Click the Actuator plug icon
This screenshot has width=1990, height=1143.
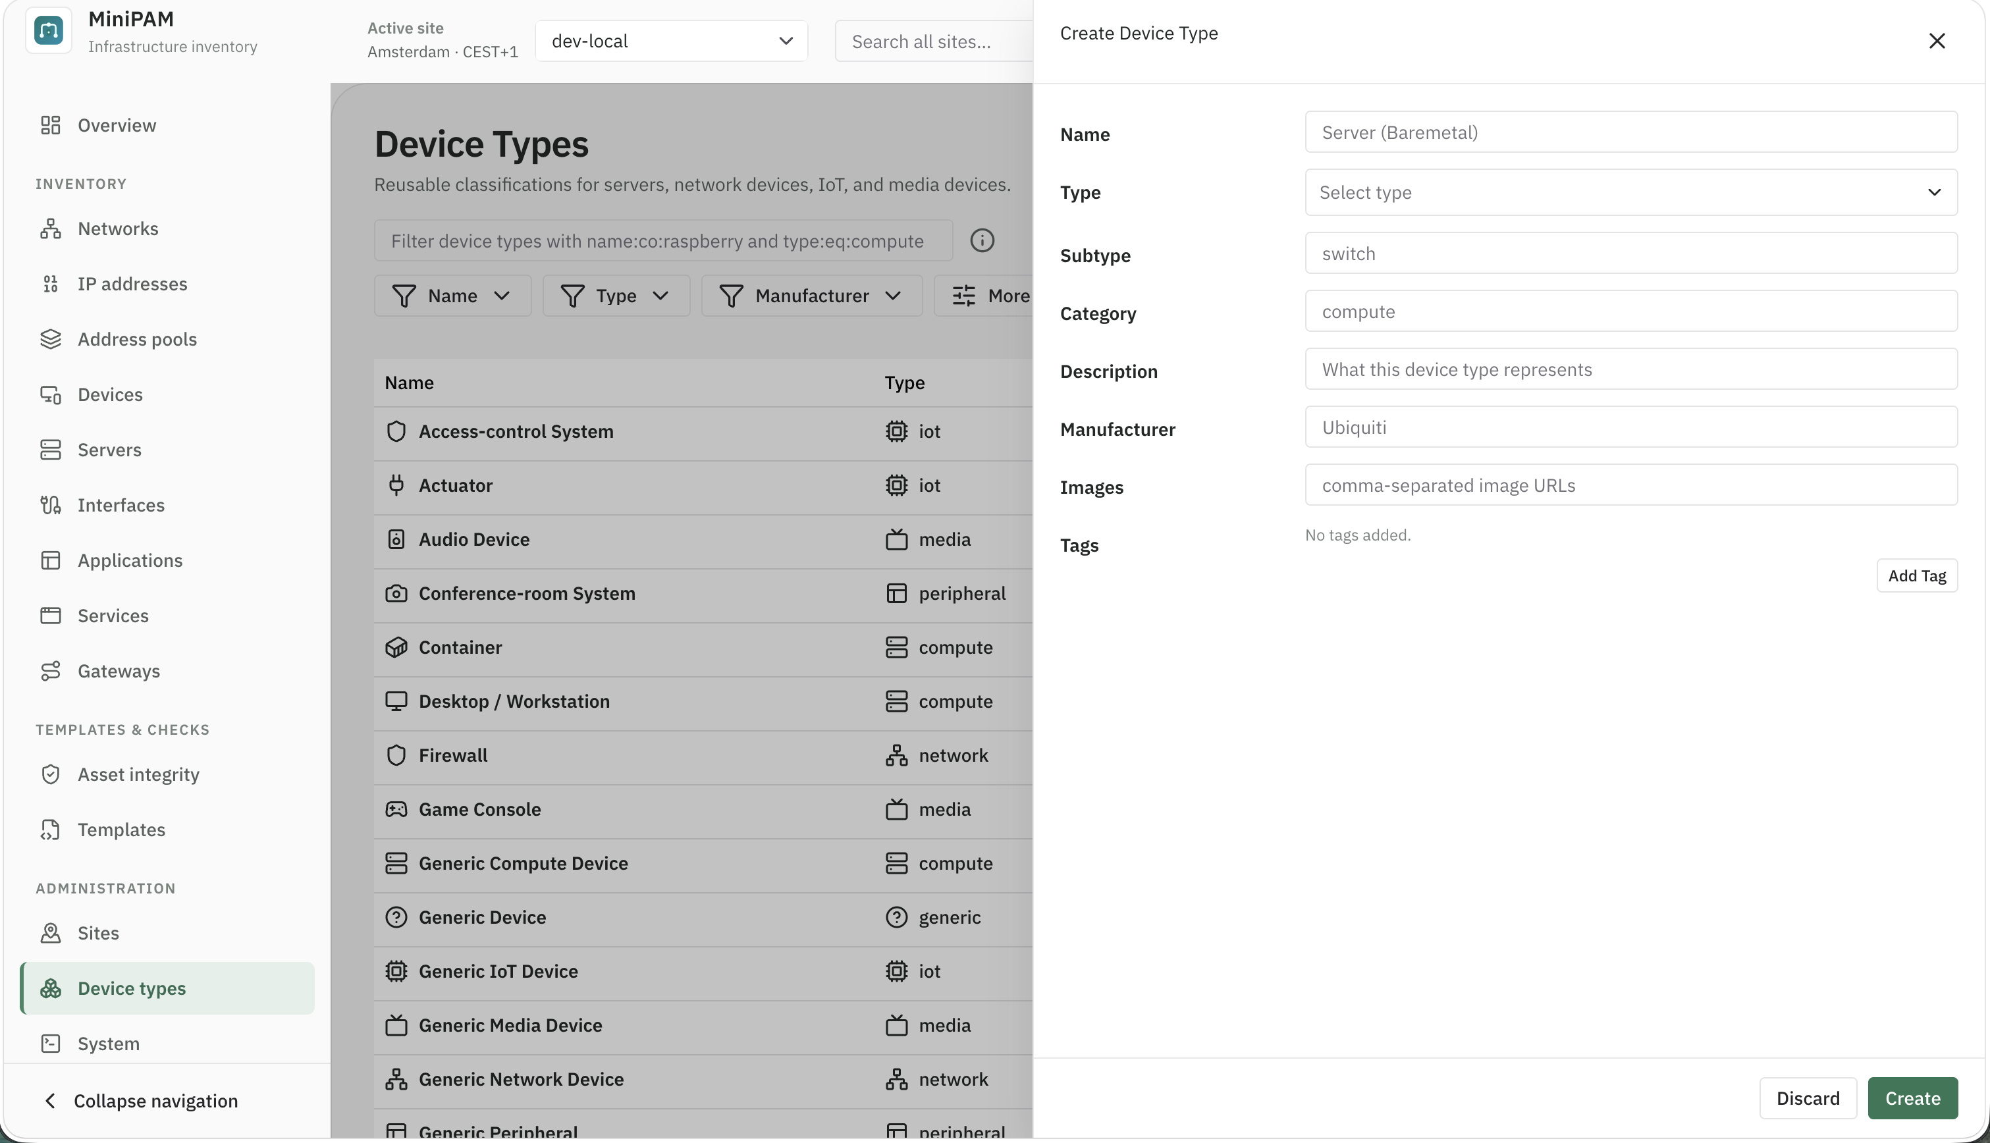[396, 485]
